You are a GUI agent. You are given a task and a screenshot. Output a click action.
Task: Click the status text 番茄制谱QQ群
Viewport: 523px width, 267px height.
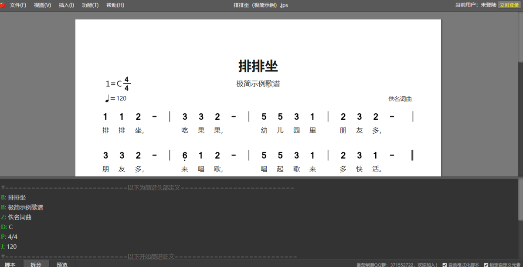397,264
